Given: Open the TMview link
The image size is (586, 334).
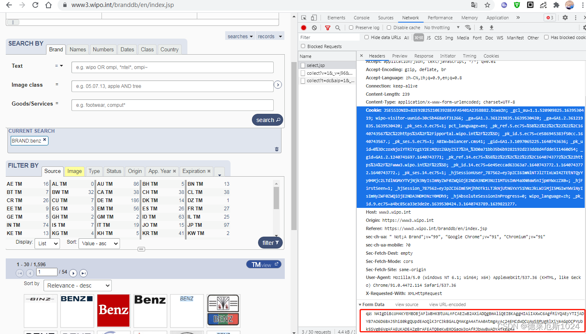Looking at the screenshot, I should (x=263, y=264).
